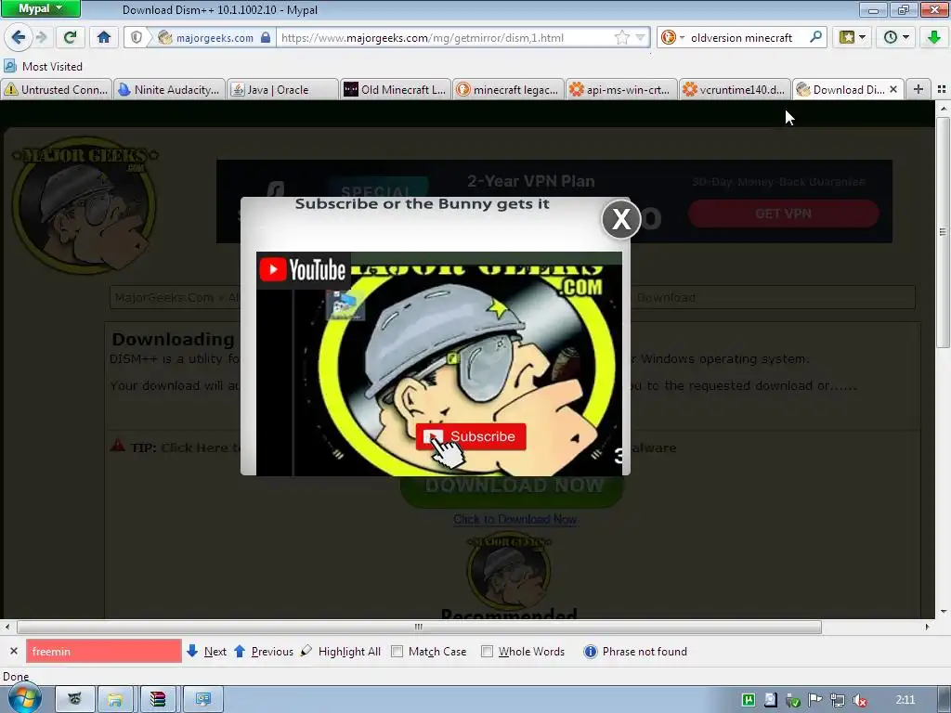Viewport: 951px width, 713px height.
Task: Click the taskbar clock showing 2:11
Action: [x=905, y=700]
